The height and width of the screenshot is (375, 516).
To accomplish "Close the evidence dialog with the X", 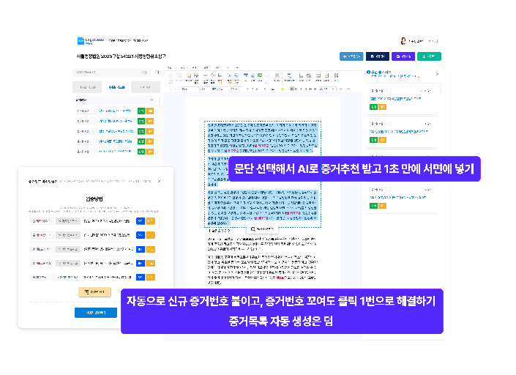I will coord(160,181).
